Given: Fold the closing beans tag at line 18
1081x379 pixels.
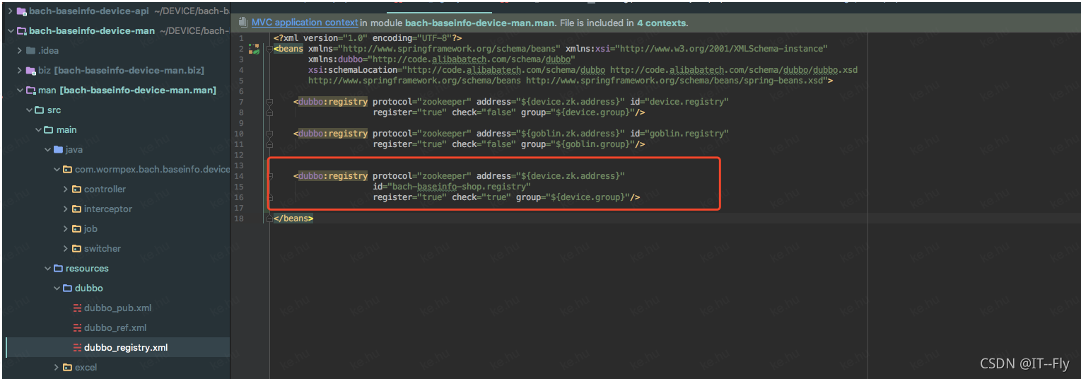Looking at the screenshot, I should coord(269,218).
